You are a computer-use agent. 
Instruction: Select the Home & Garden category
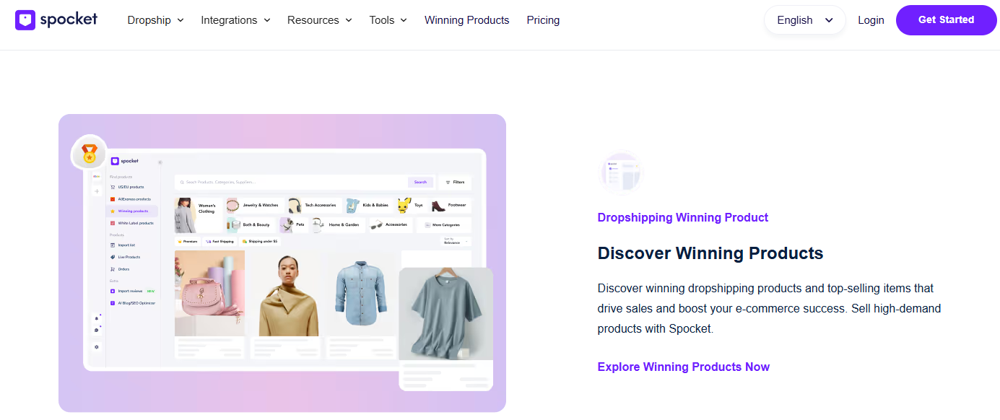point(338,225)
